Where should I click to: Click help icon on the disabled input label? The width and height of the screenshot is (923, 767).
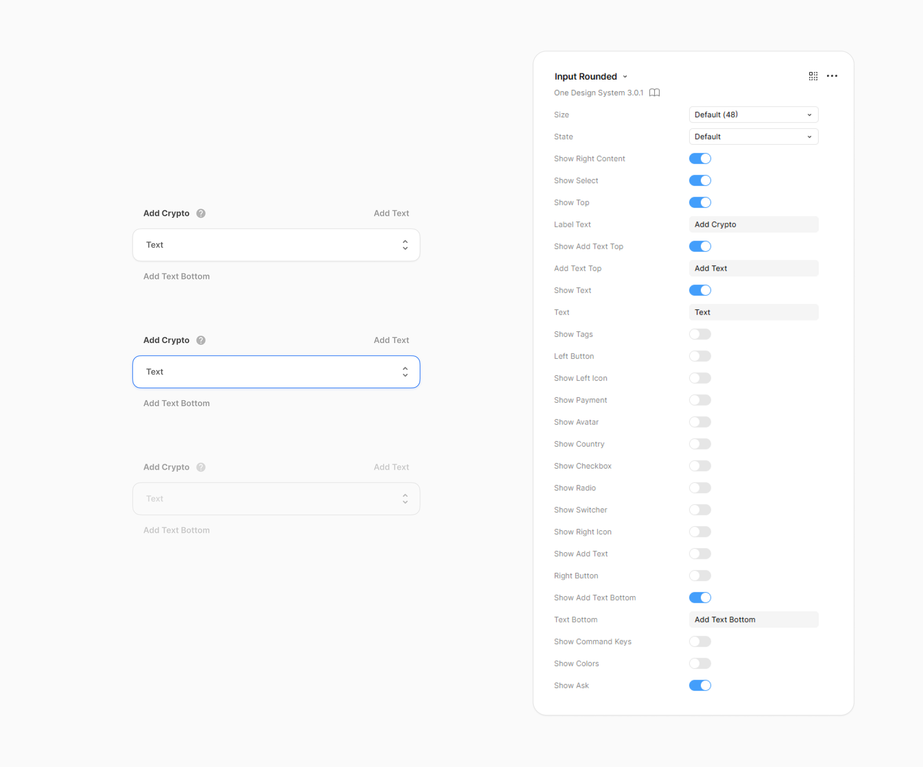201,467
